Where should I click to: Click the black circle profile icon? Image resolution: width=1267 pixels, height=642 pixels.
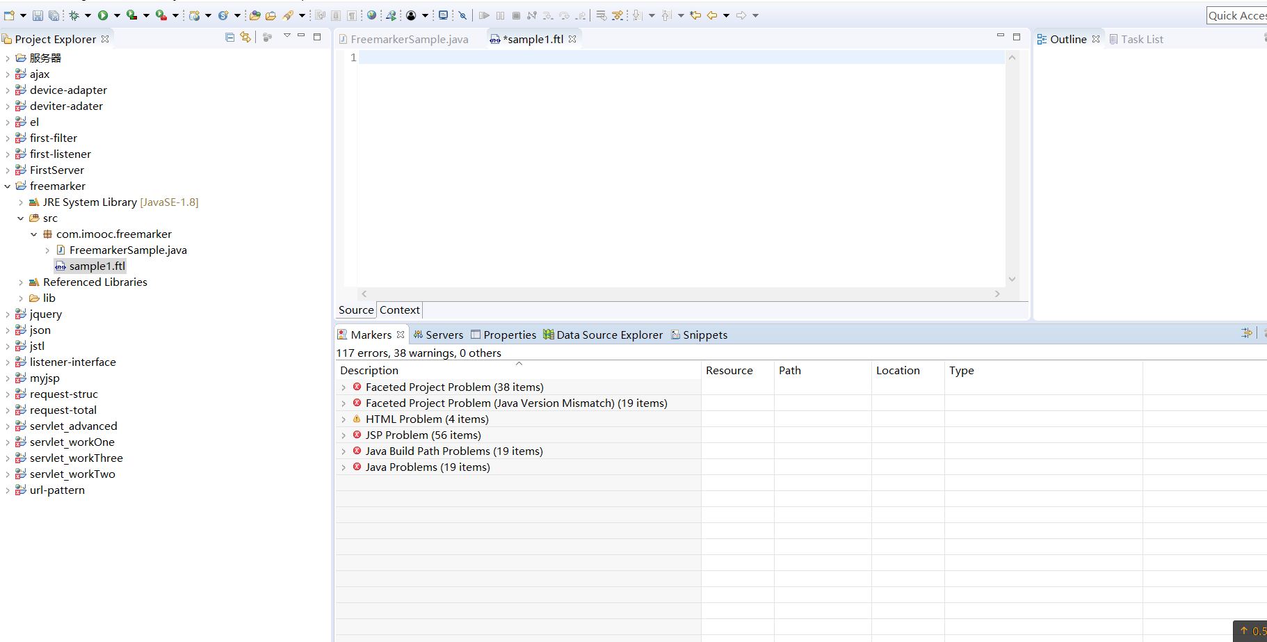(x=411, y=15)
